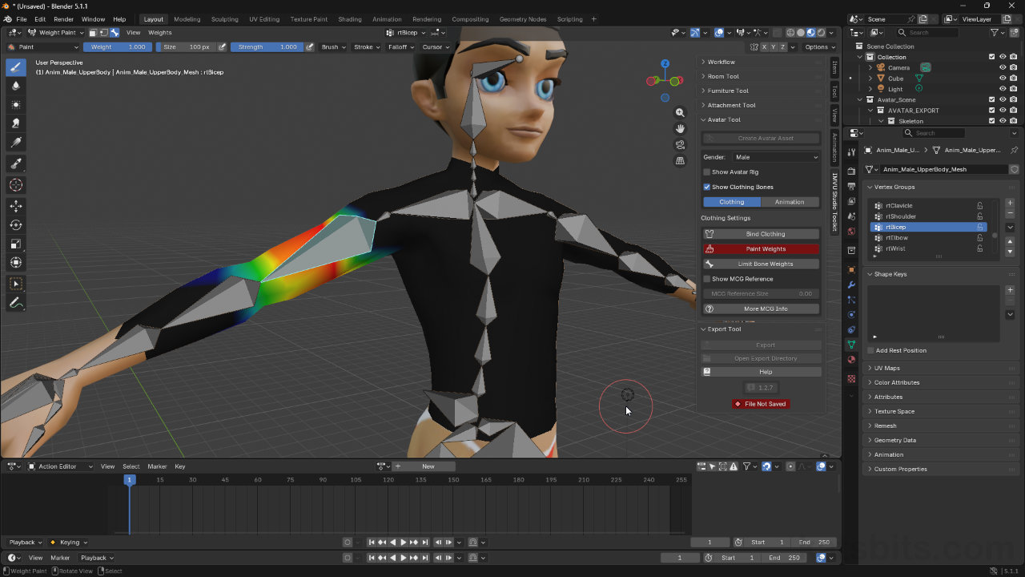The image size is (1025, 577).
Task: Click the Limit Bone Weights button
Action: click(762, 264)
